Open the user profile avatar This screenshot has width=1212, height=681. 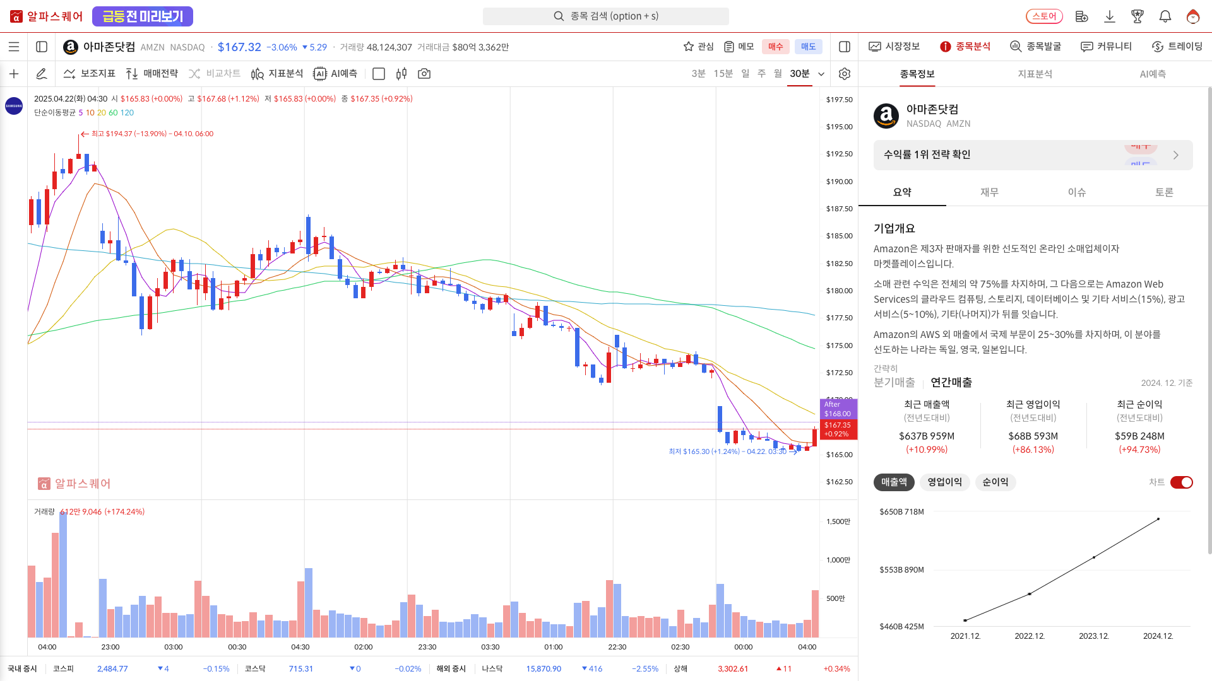(x=1193, y=16)
